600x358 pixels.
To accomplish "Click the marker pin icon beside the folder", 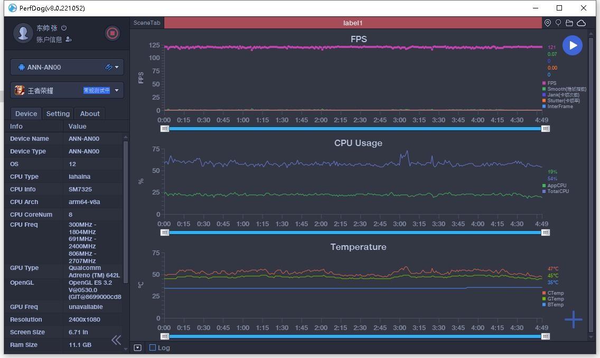I will point(558,23).
